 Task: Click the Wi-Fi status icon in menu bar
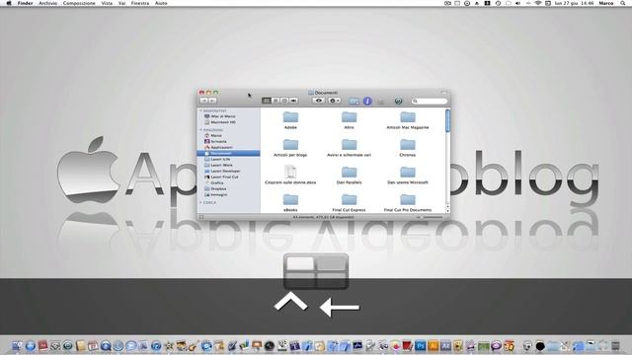tap(537, 3)
